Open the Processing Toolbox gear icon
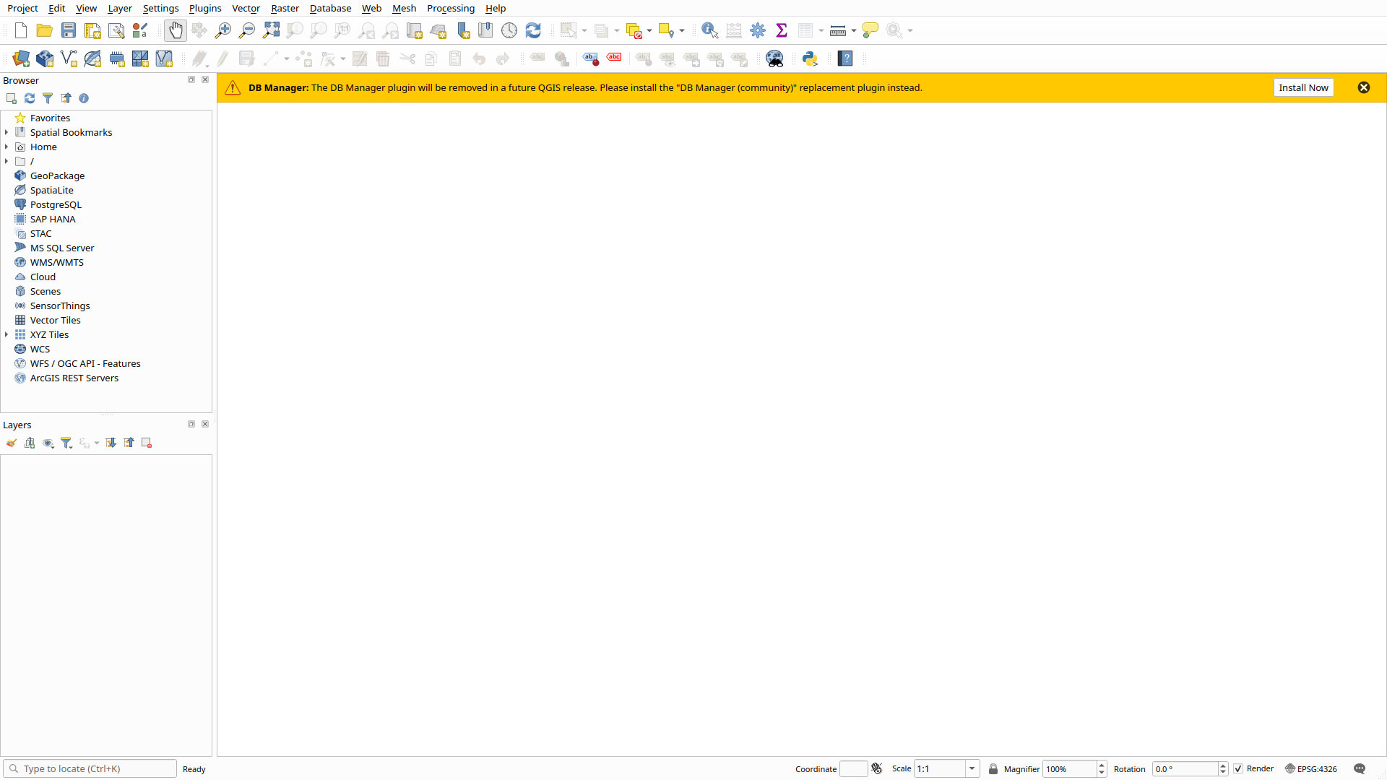Screen dimensions: 1387x780 tap(758, 30)
